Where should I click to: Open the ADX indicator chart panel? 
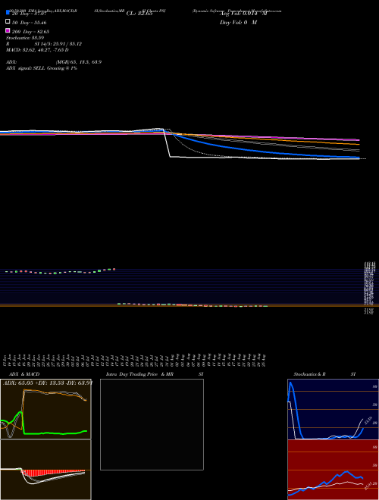[45, 409]
